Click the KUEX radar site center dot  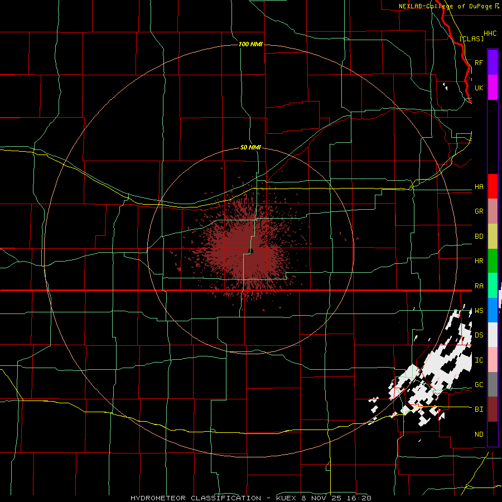click(x=252, y=252)
